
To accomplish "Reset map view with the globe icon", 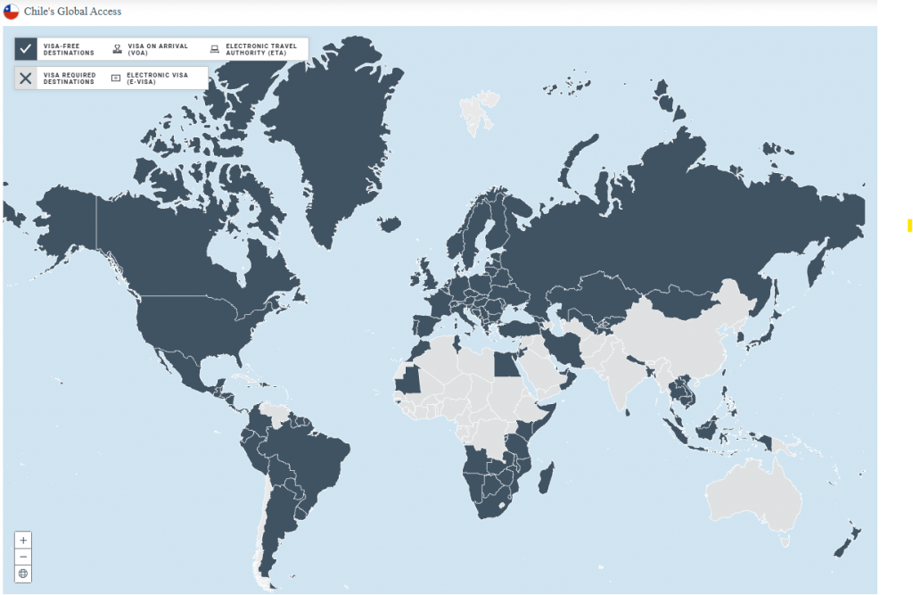I will (x=23, y=574).
